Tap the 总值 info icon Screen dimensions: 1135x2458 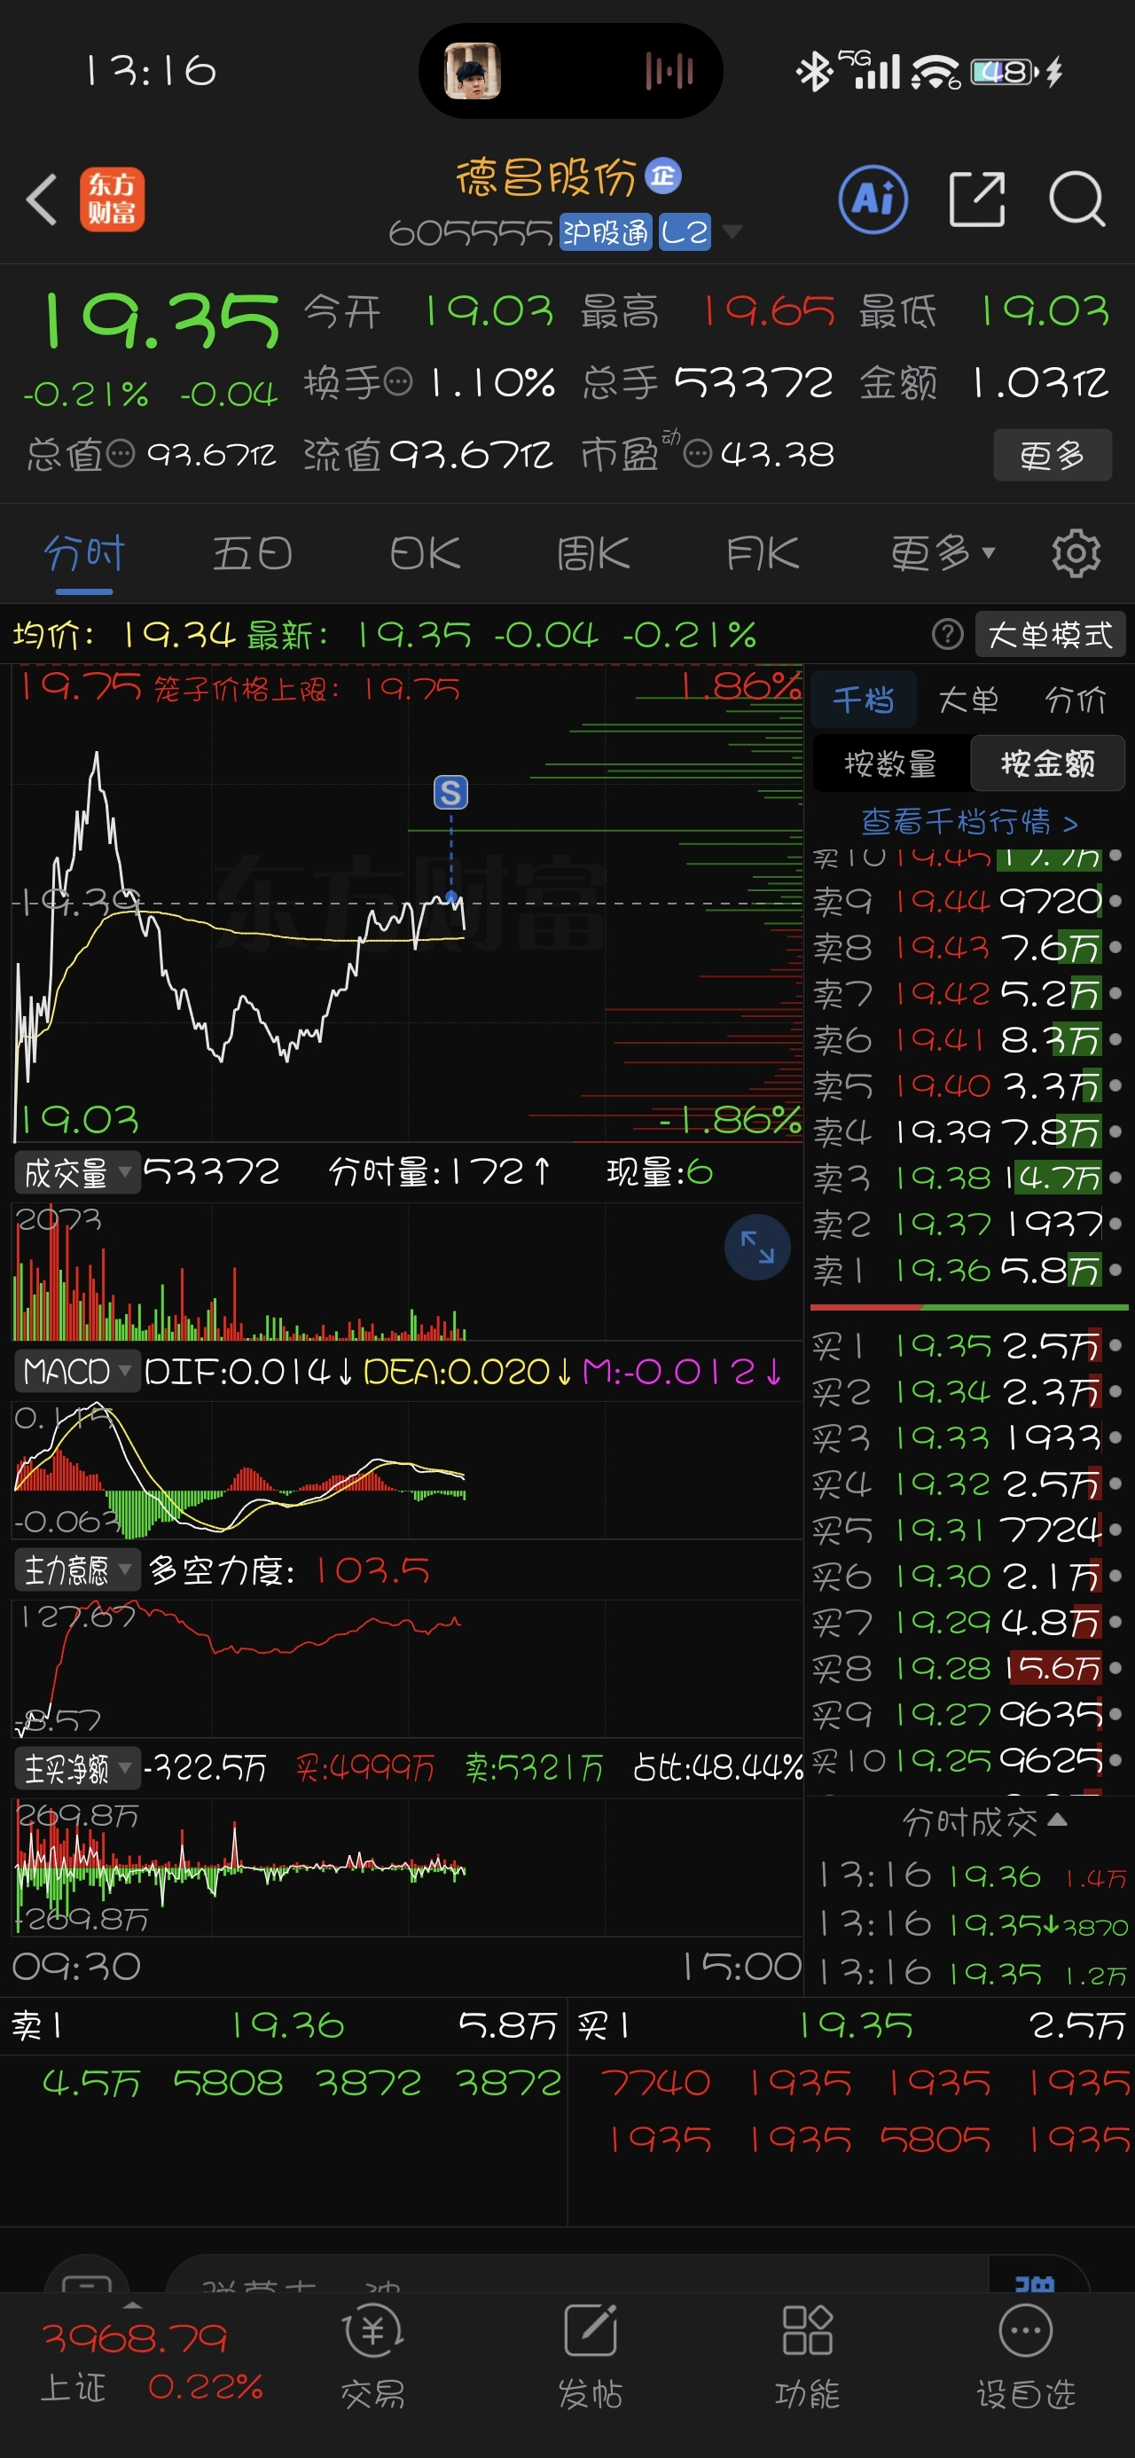coord(121,454)
